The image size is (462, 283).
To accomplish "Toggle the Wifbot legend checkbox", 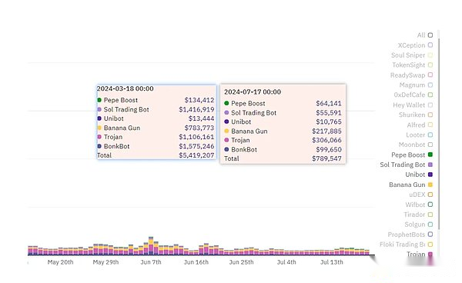I will tap(430, 205).
